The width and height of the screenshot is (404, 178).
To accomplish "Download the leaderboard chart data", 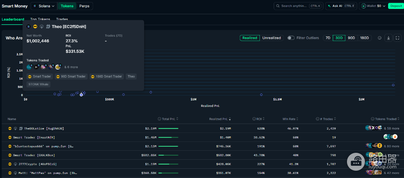I will coord(388,38).
